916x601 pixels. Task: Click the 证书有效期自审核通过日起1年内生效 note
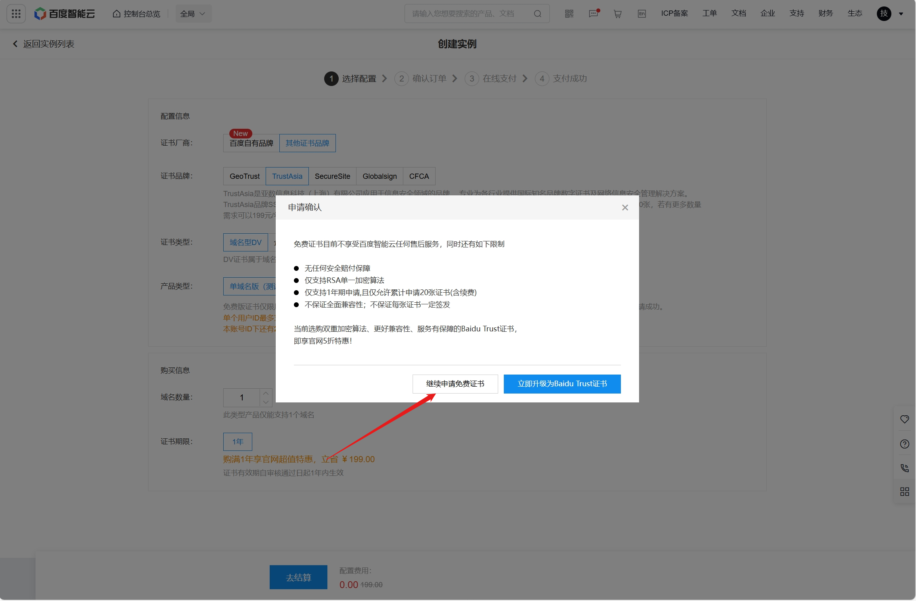(283, 473)
